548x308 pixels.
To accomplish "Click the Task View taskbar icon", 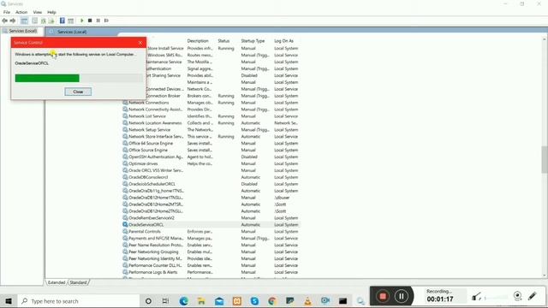I will click(165, 300).
